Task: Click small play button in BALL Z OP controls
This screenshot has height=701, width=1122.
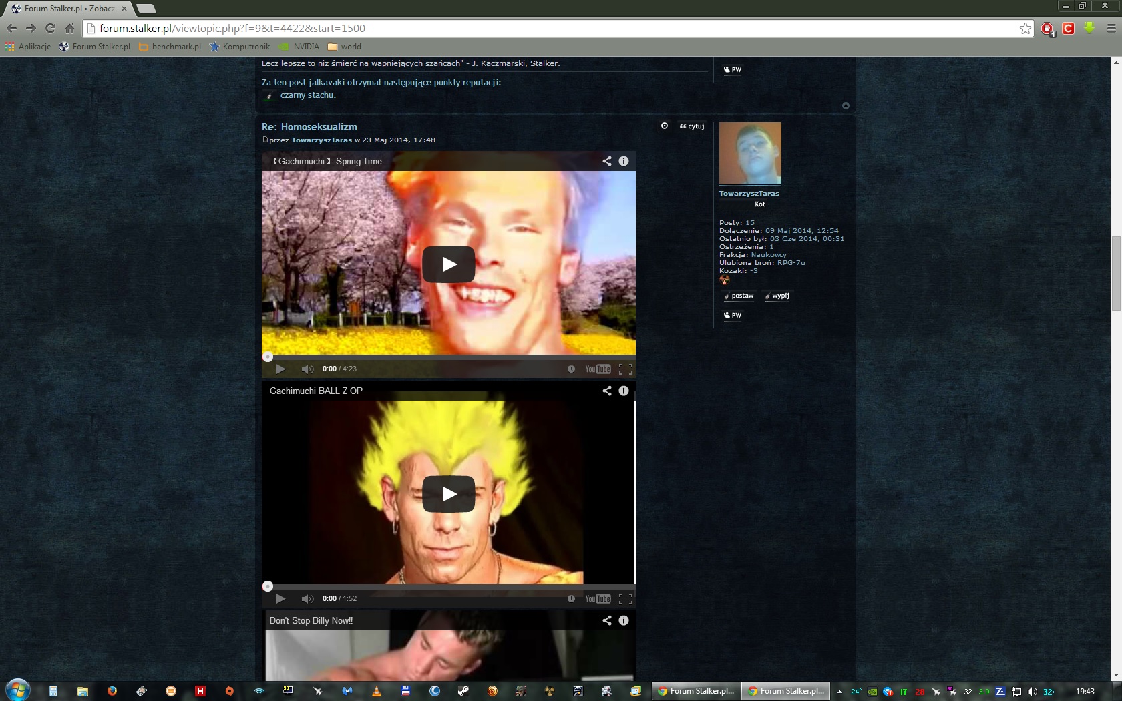Action: (x=280, y=598)
